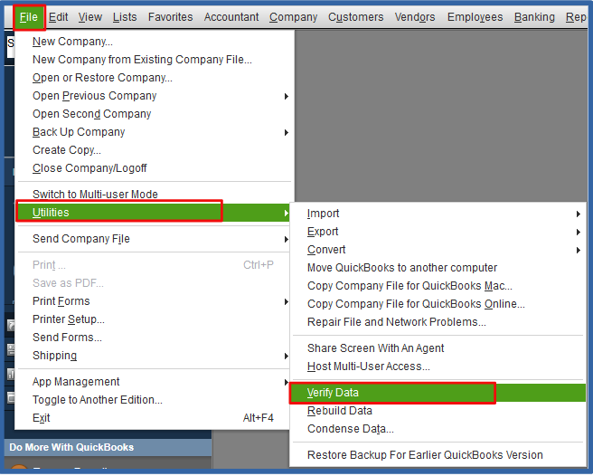Click Do More With QuickBooks header
Image resolution: width=593 pixels, height=476 pixels.
[x=108, y=448]
